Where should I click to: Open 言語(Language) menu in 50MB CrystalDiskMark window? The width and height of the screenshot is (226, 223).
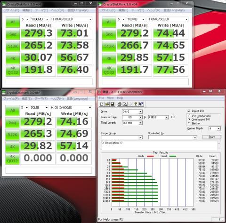point(77,99)
